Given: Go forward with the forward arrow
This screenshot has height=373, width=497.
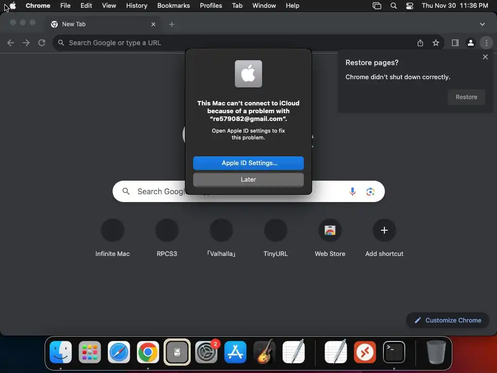Looking at the screenshot, I should 26,43.
